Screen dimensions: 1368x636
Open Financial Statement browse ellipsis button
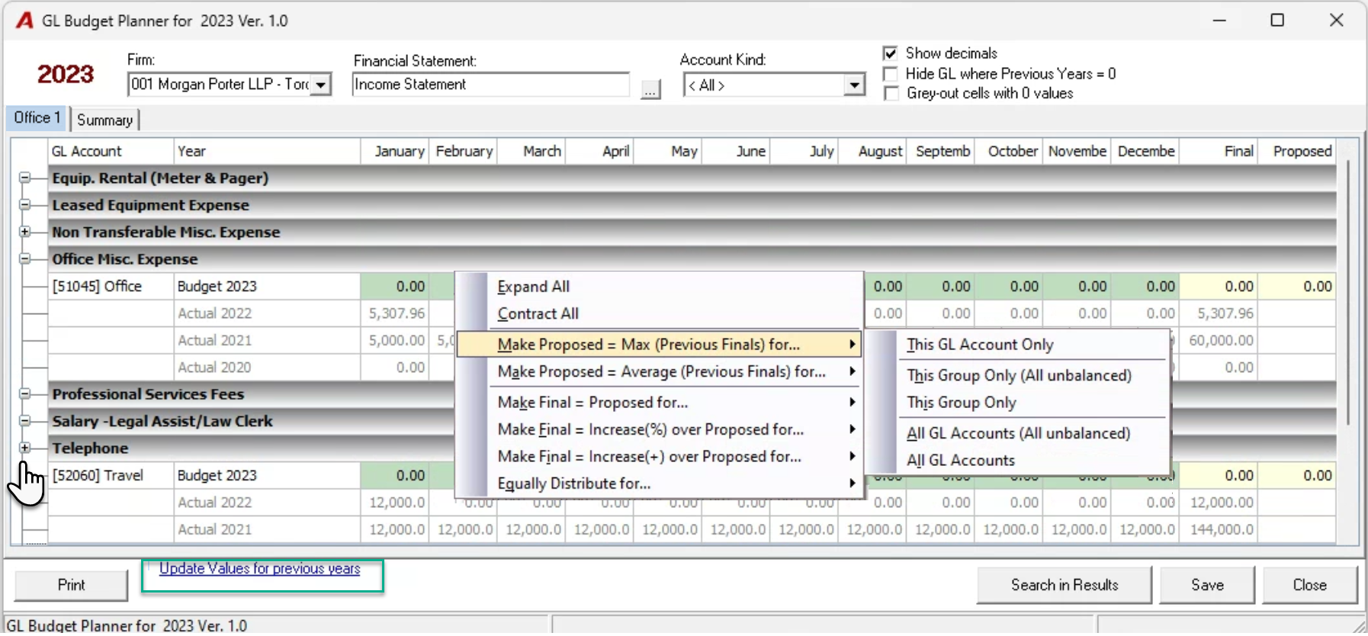click(650, 89)
